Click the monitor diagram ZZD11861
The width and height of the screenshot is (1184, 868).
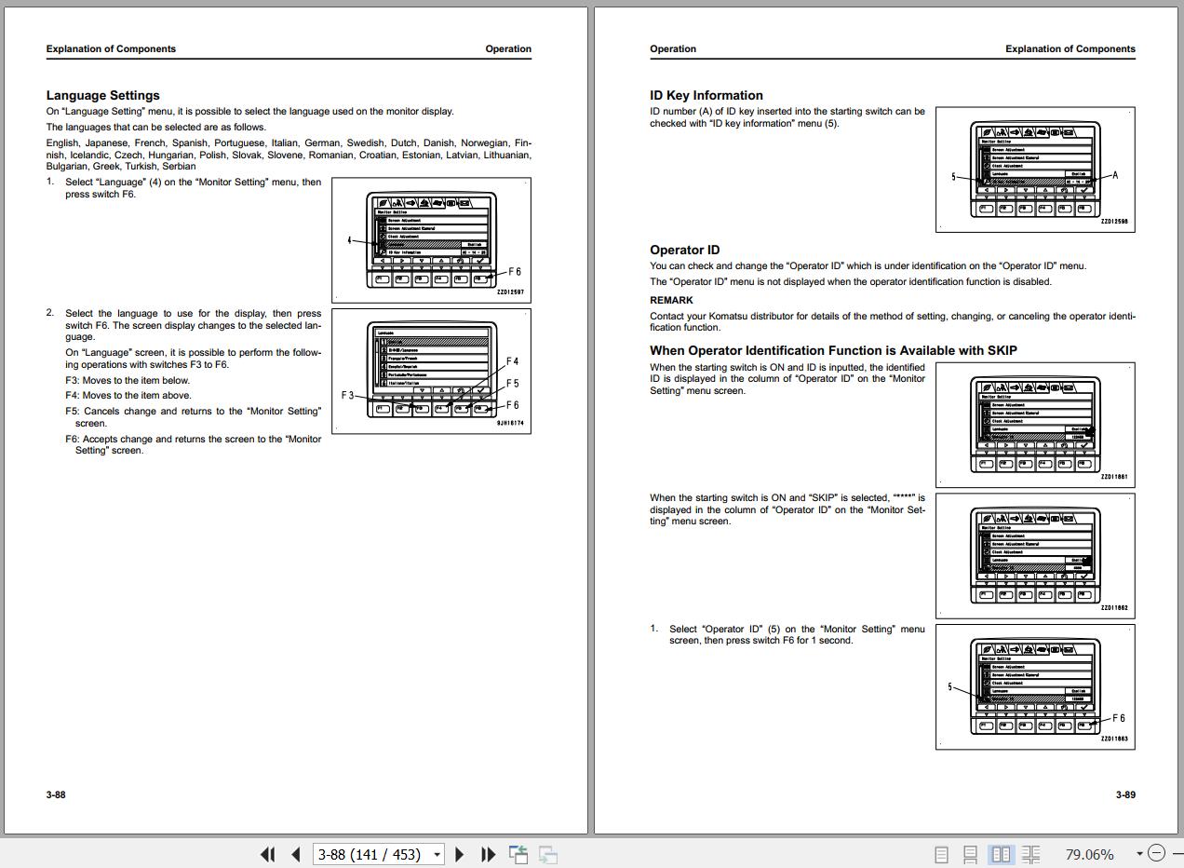click(x=1035, y=425)
